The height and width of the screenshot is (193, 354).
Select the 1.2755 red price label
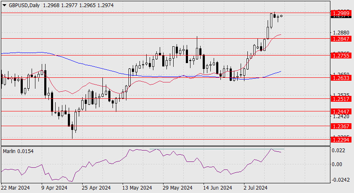click(341, 56)
